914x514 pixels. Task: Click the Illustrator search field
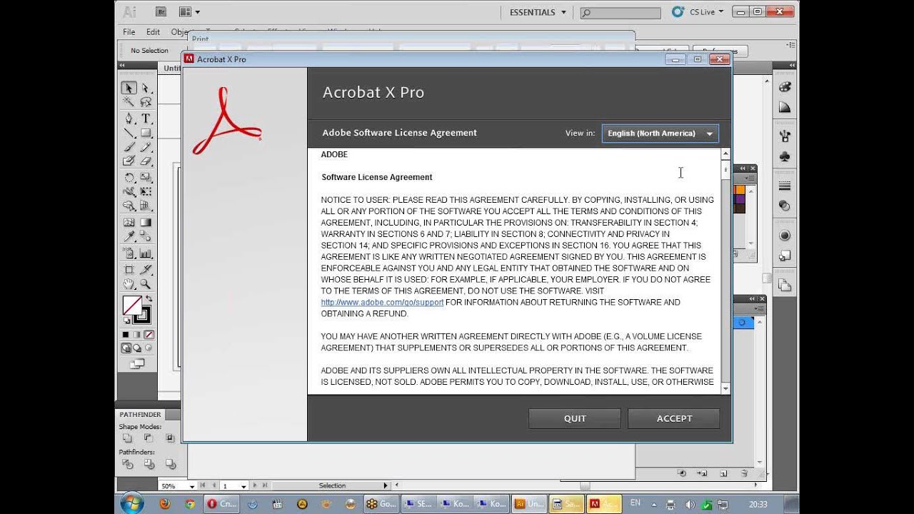[x=621, y=13]
